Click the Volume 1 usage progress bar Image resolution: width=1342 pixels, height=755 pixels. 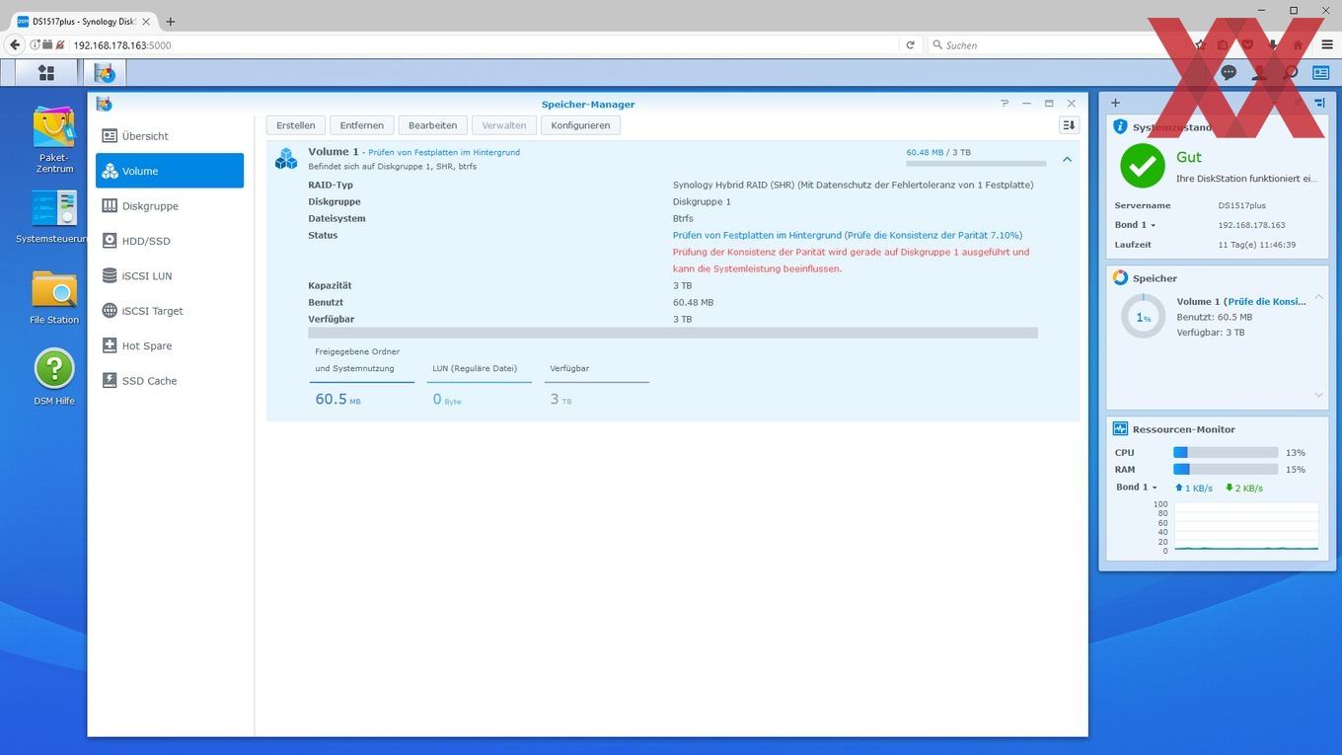click(976, 164)
